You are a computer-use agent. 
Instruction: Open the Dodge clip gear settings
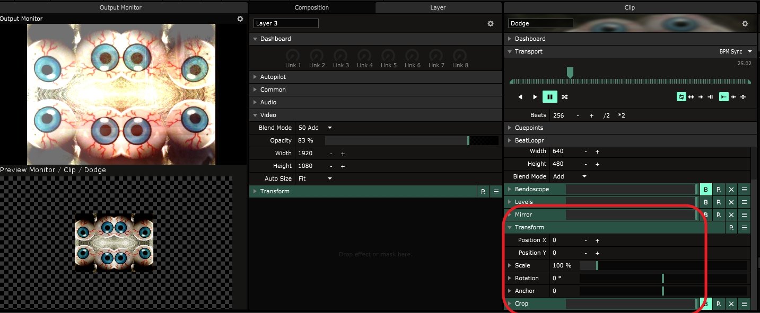(745, 24)
